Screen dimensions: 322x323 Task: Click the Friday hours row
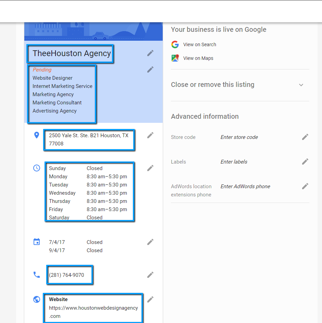pos(88,209)
